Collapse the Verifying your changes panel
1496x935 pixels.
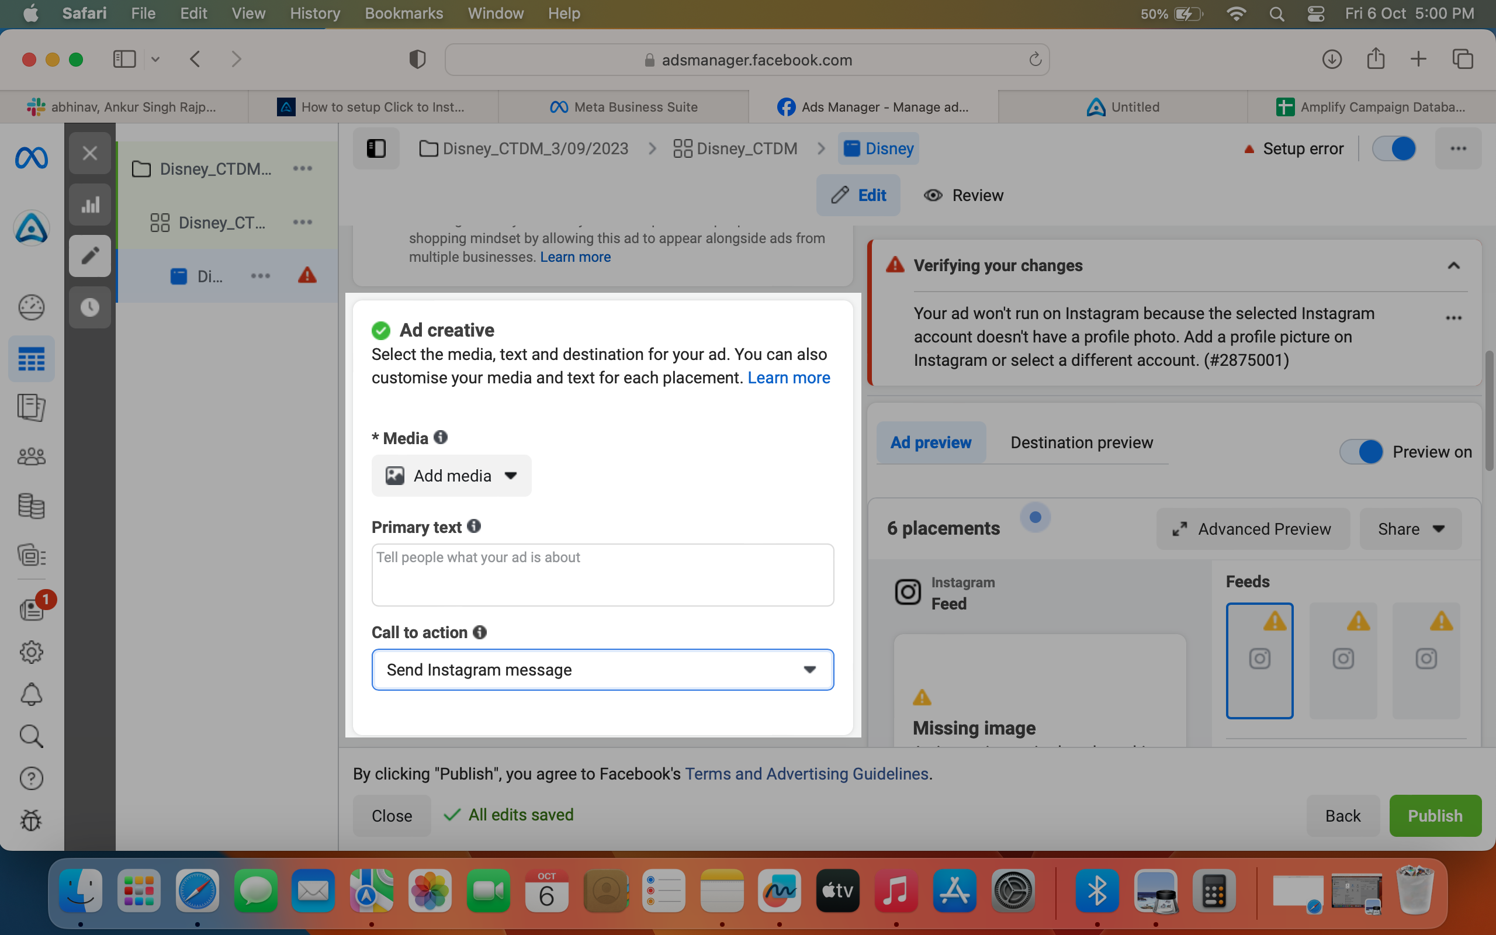(x=1453, y=266)
